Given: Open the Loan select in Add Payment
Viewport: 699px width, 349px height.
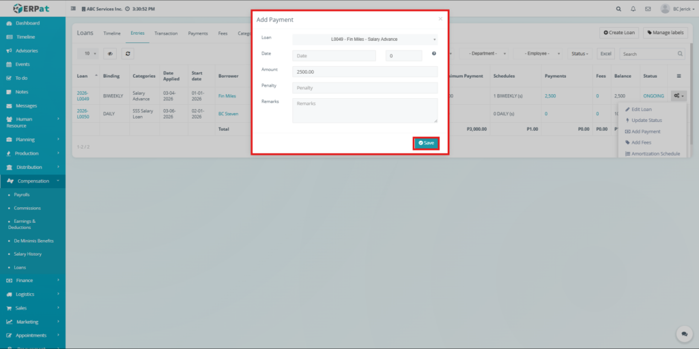Looking at the screenshot, I should (365, 39).
